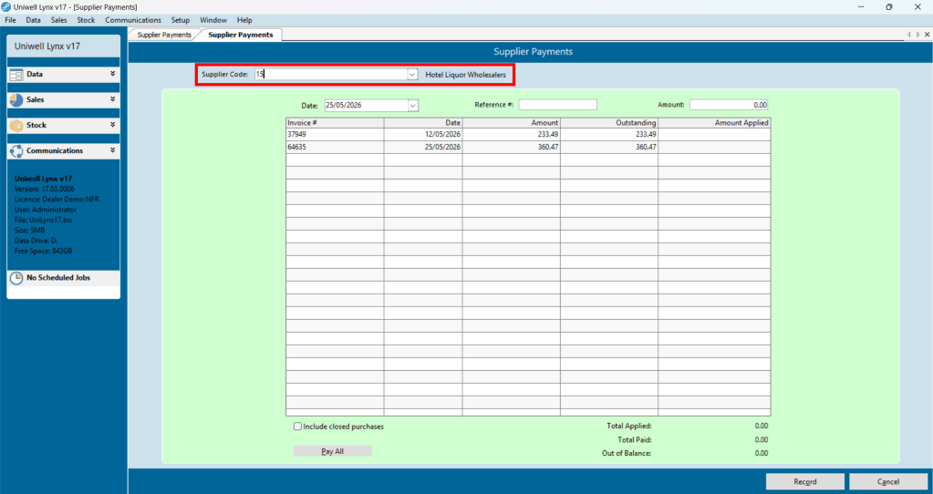
Task: Click the Data panel icon in sidebar
Action: coord(16,75)
